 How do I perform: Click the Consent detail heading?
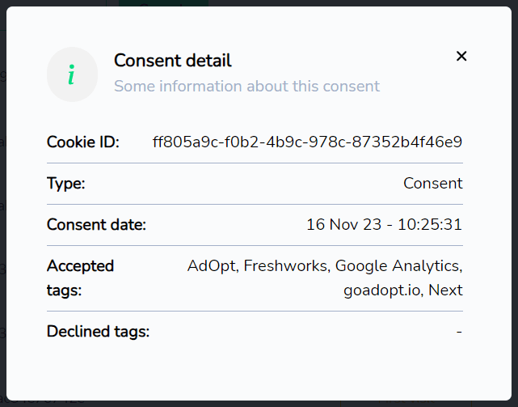point(173,61)
